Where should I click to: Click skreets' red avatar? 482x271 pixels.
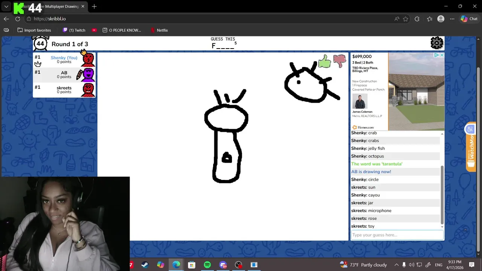(x=88, y=90)
